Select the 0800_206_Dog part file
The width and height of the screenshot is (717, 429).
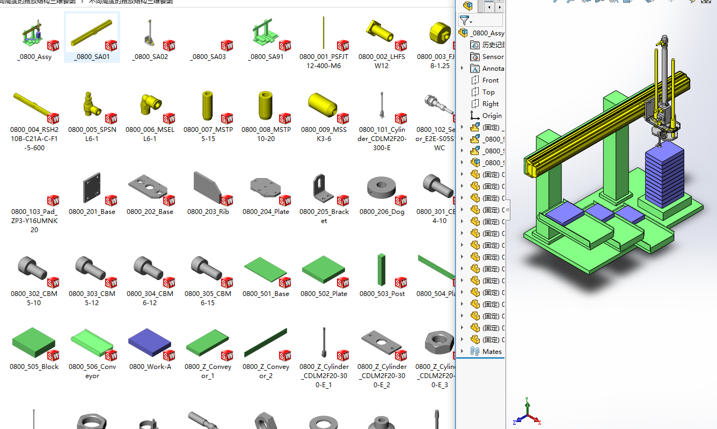382,193
